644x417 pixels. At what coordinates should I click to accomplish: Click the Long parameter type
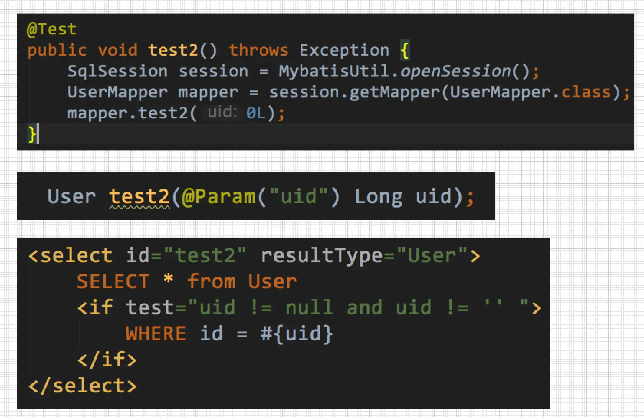click(378, 197)
